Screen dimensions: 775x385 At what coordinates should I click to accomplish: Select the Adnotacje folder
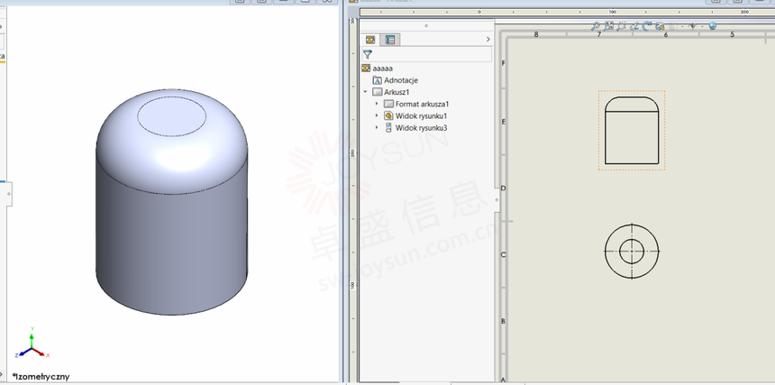click(x=401, y=80)
